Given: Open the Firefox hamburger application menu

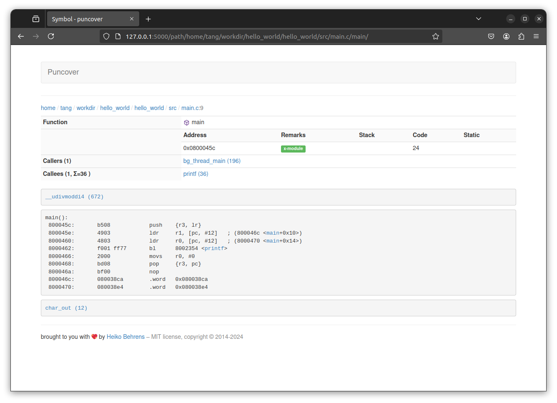Looking at the screenshot, I should tap(536, 36).
